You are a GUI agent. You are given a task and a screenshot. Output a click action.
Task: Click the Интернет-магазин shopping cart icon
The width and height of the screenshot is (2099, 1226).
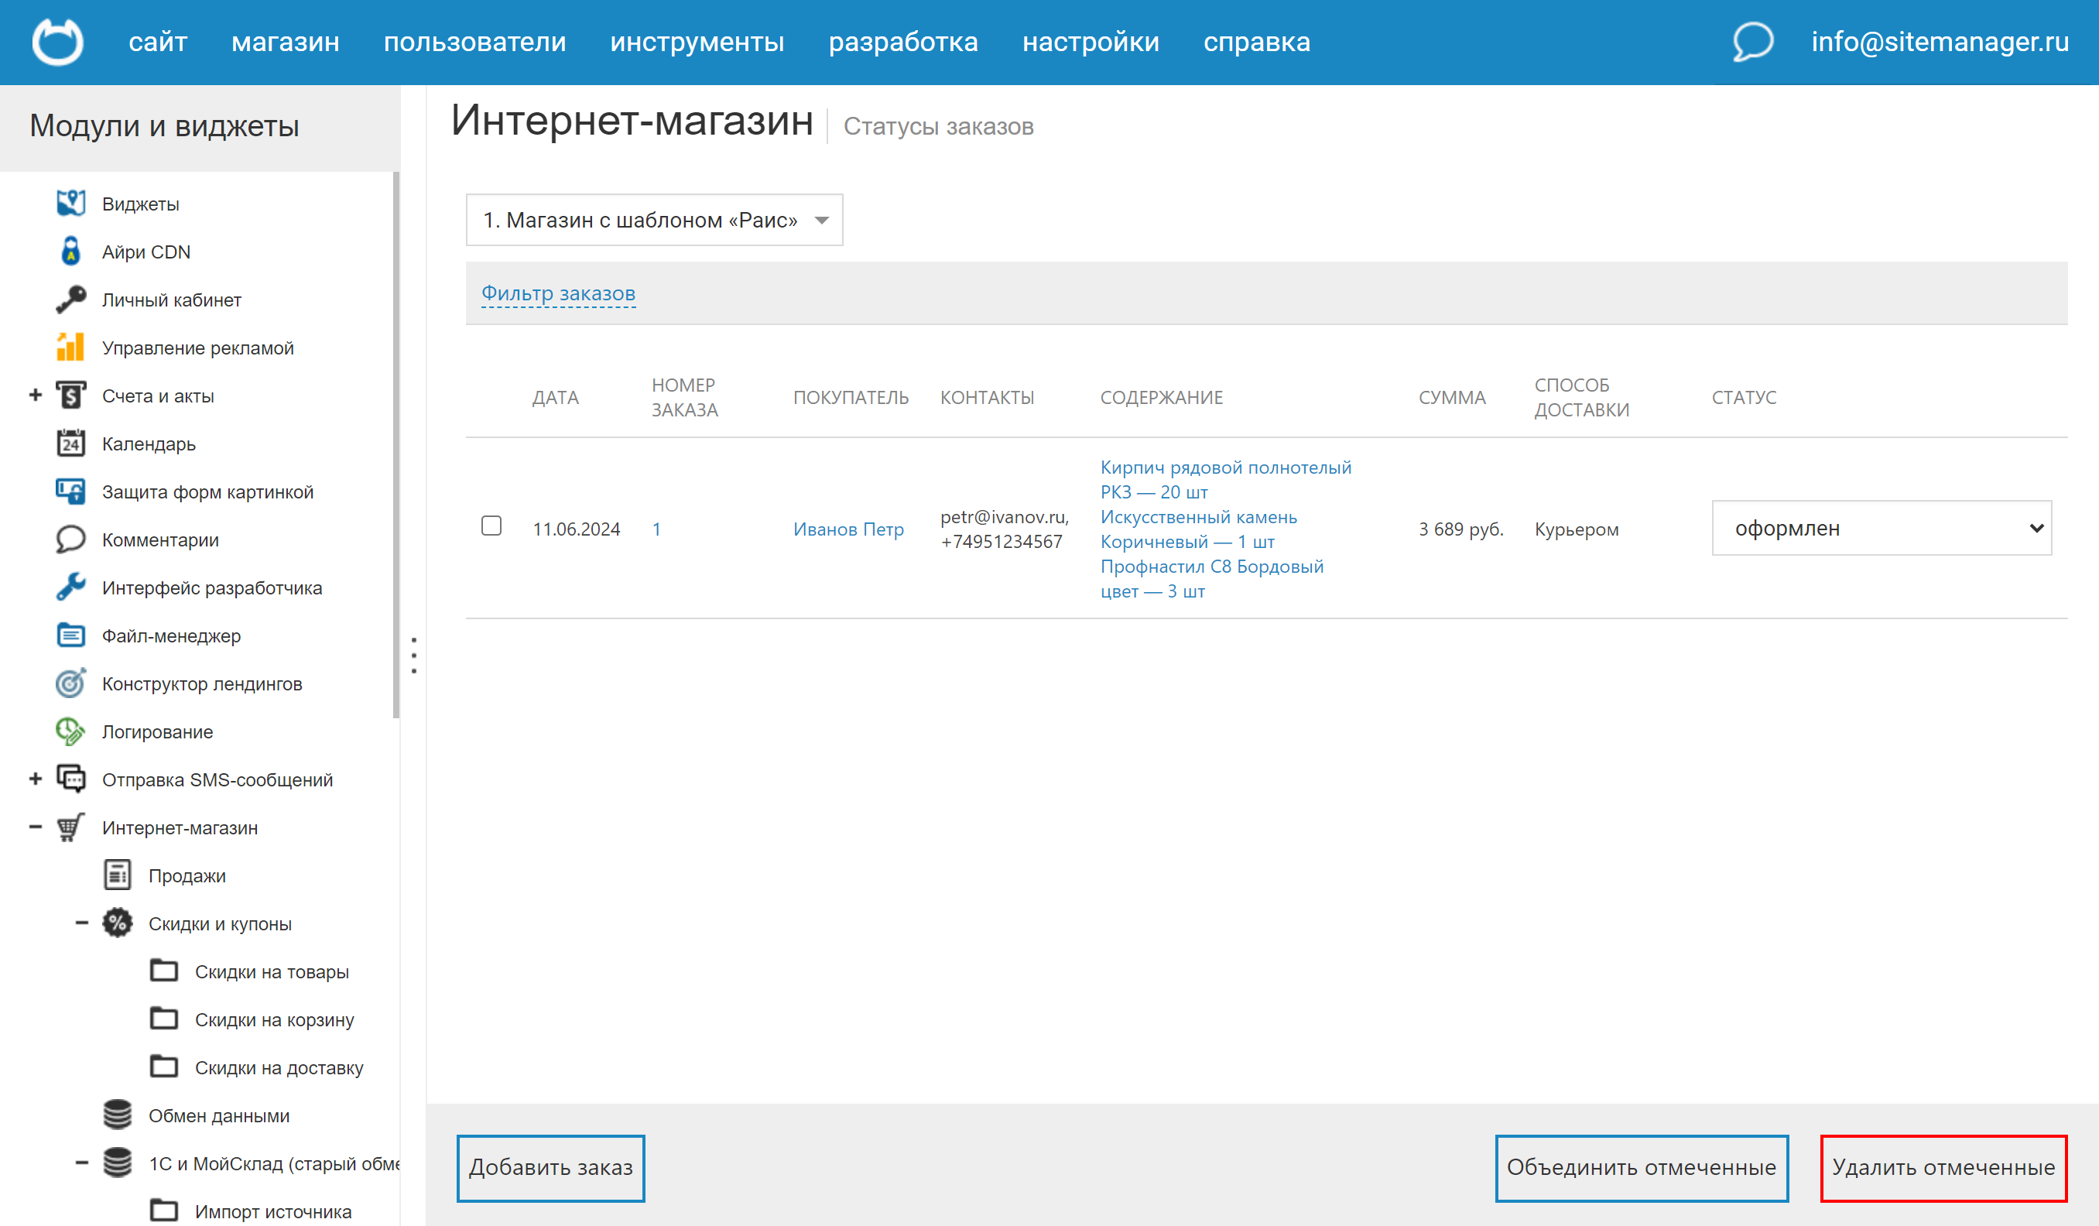(70, 827)
